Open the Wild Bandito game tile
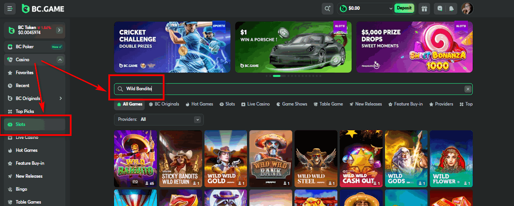 coord(135,159)
